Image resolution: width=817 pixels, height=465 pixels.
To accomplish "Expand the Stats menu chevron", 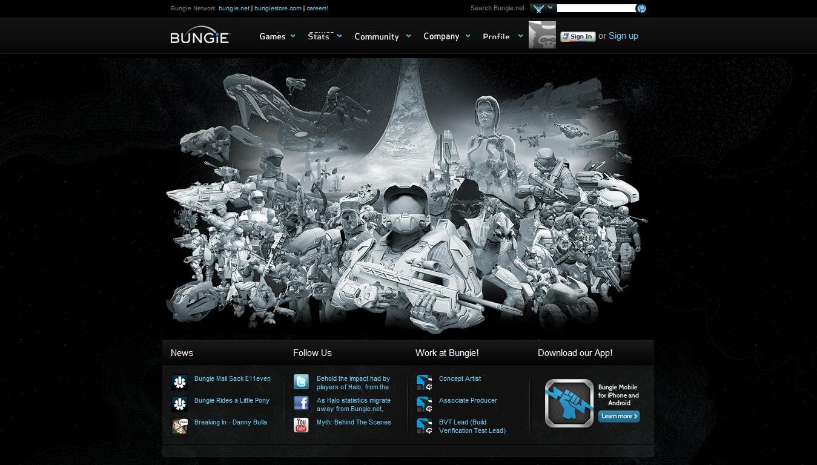I will 339,36.
